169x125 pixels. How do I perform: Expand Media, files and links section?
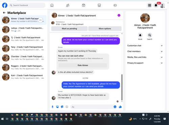point(145,57)
